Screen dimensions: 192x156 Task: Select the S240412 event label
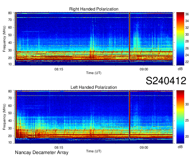tap(166, 81)
